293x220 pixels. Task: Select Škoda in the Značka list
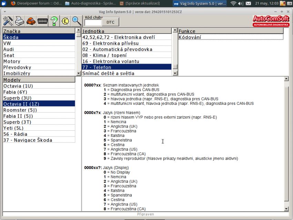click(x=39, y=37)
